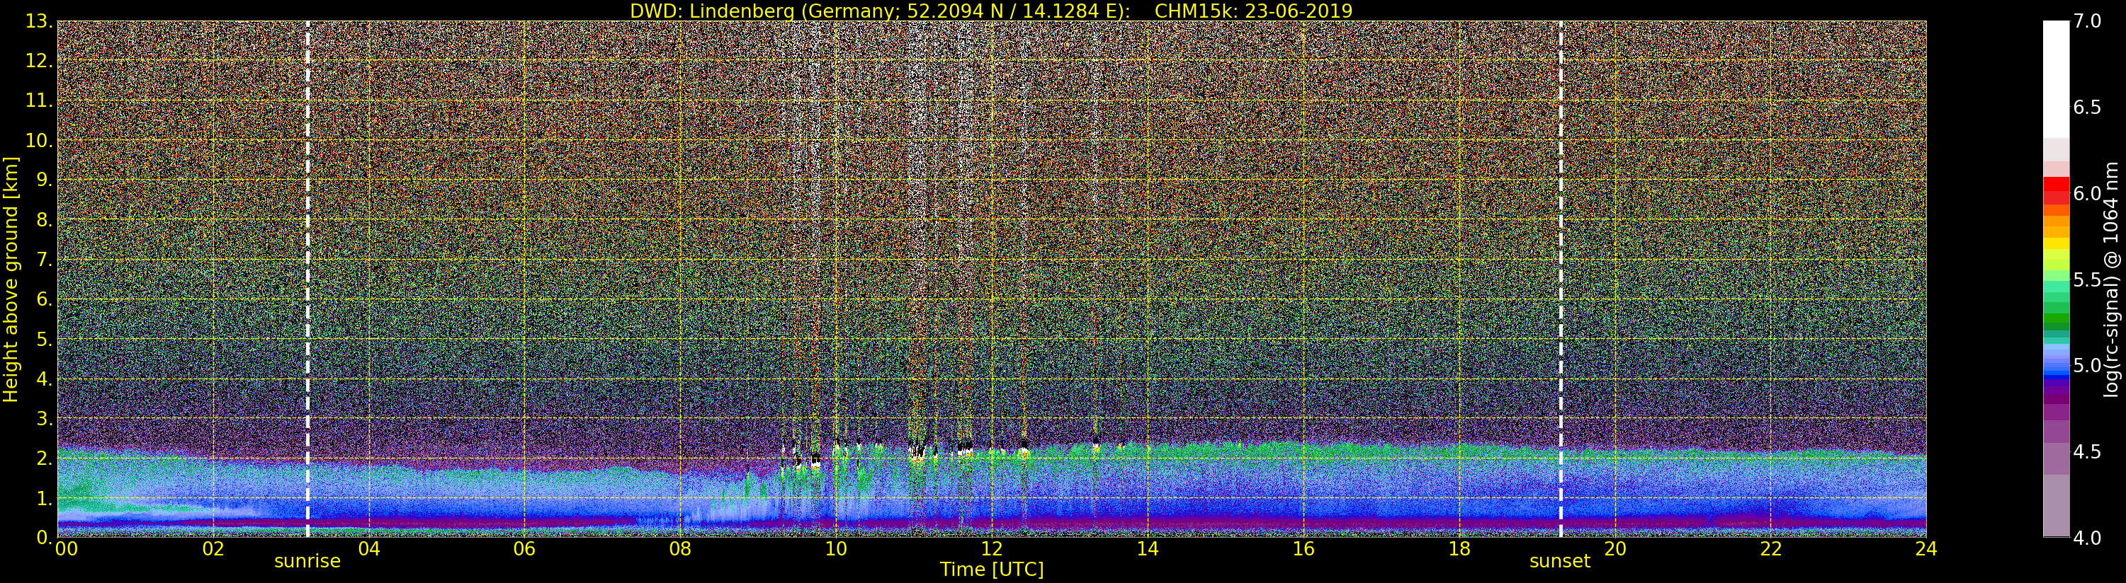Image resolution: width=2126 pixels, height=583 pixels.
Task: Click the 'sunrise' label below the axis
Action: click(307, 561)
